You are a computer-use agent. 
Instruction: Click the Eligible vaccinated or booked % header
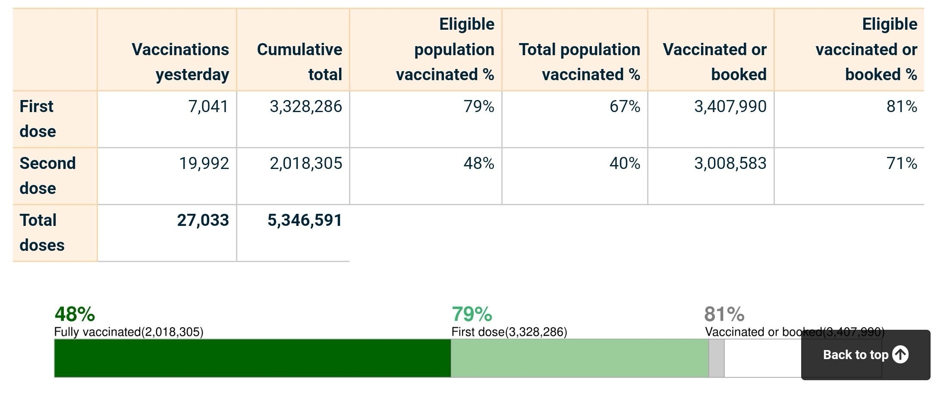866,49
